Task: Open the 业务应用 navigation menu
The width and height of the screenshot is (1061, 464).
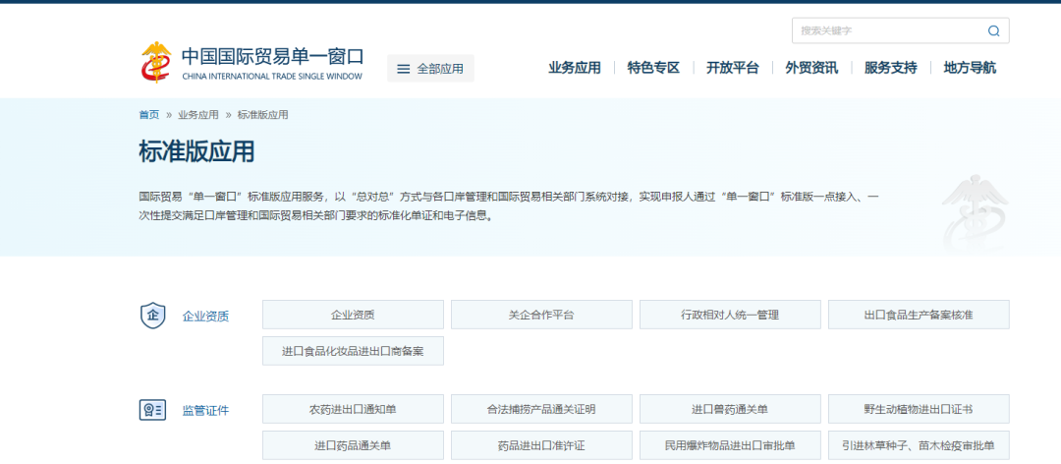Action: [574, 68]
